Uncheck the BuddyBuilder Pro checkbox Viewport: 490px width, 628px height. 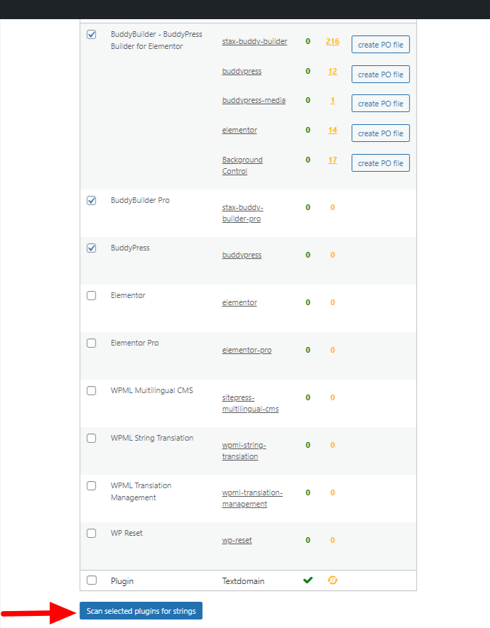92,200
